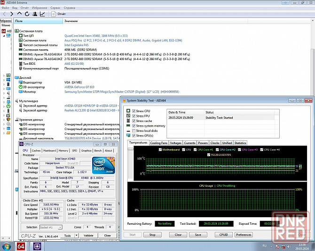Toggle Stress system memory checkbox

(x=134, y=126)
